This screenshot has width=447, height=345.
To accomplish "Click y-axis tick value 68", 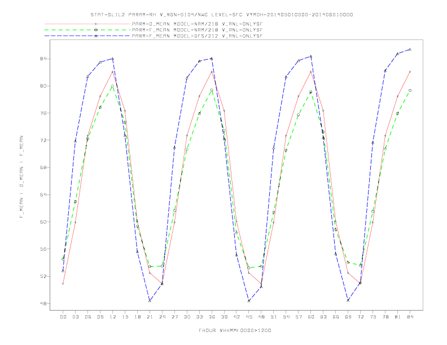I will (x=43, y=167).
